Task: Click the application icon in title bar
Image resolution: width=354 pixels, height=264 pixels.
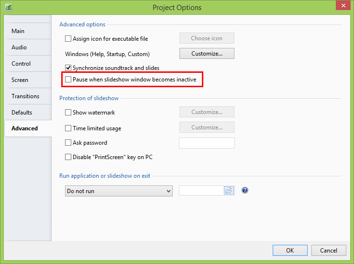Action: point(8,7)
